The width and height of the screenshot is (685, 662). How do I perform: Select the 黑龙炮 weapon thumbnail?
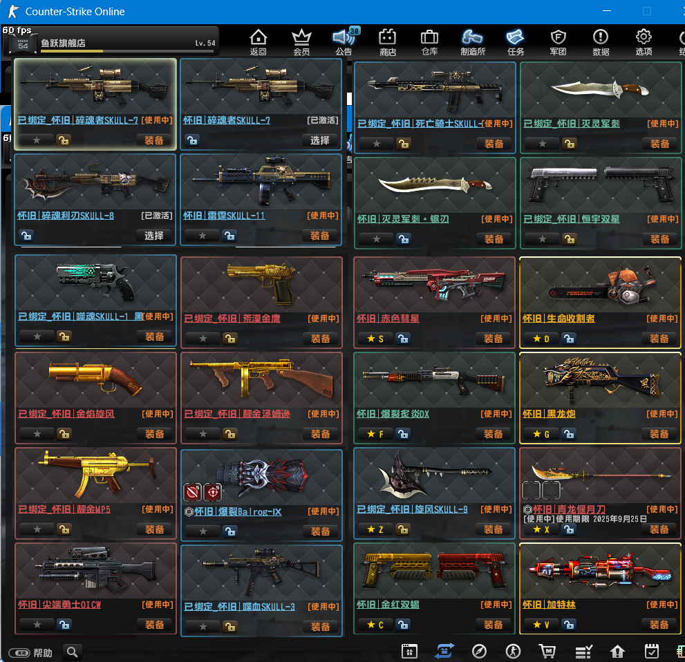600,380
